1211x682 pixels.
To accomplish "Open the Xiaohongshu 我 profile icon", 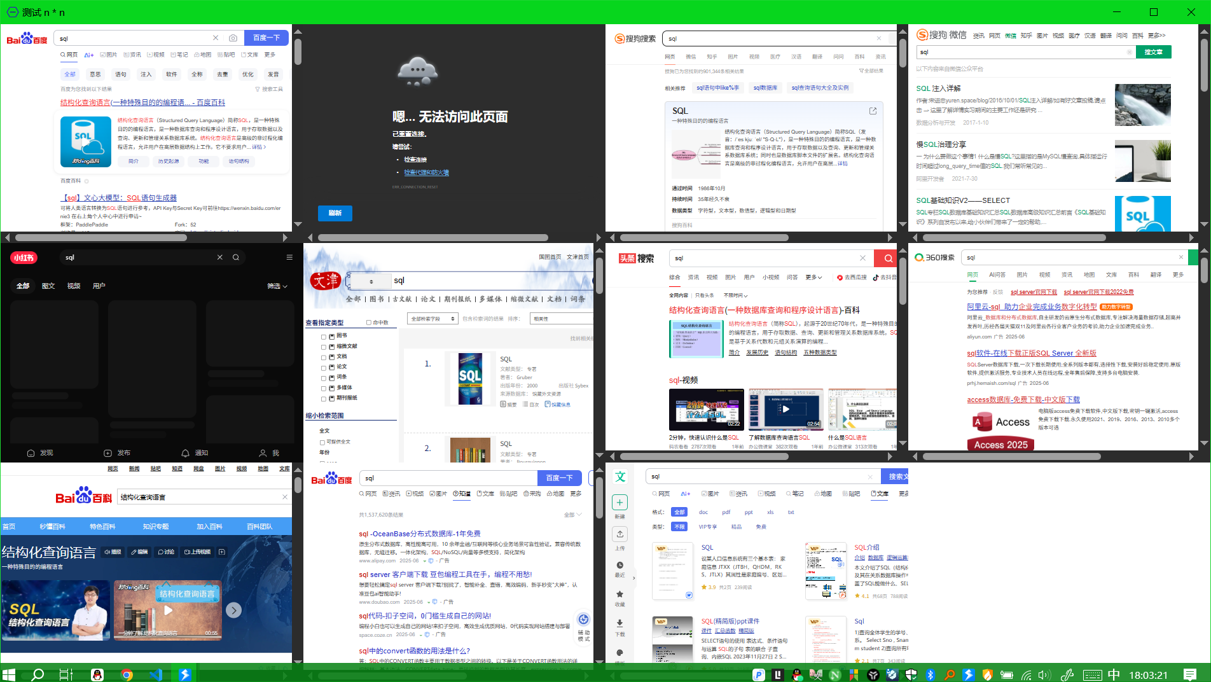I will pos(263,453).
